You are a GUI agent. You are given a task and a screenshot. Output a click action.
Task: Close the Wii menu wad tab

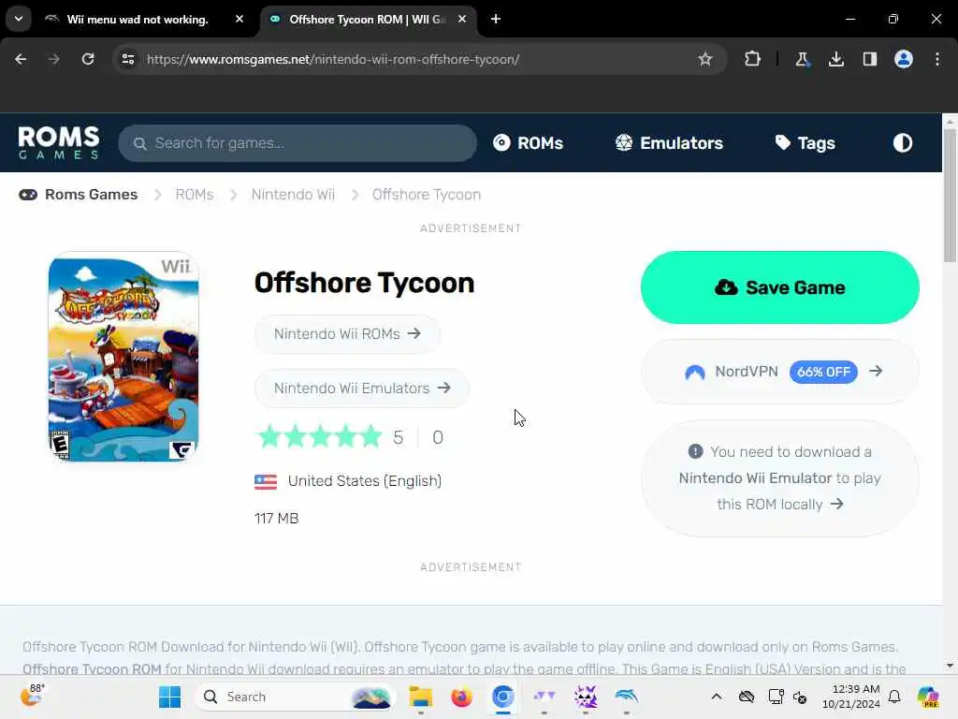click(x=239, y=19)
